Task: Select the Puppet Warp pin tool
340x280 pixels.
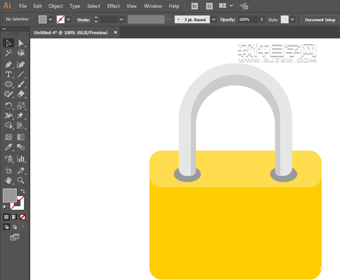Action: [21, 116]
